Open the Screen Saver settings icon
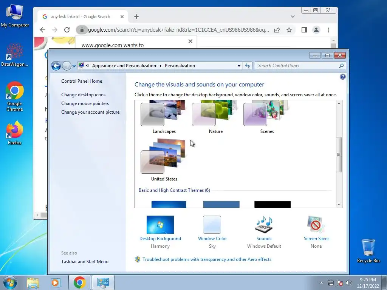 coord(316,225)
